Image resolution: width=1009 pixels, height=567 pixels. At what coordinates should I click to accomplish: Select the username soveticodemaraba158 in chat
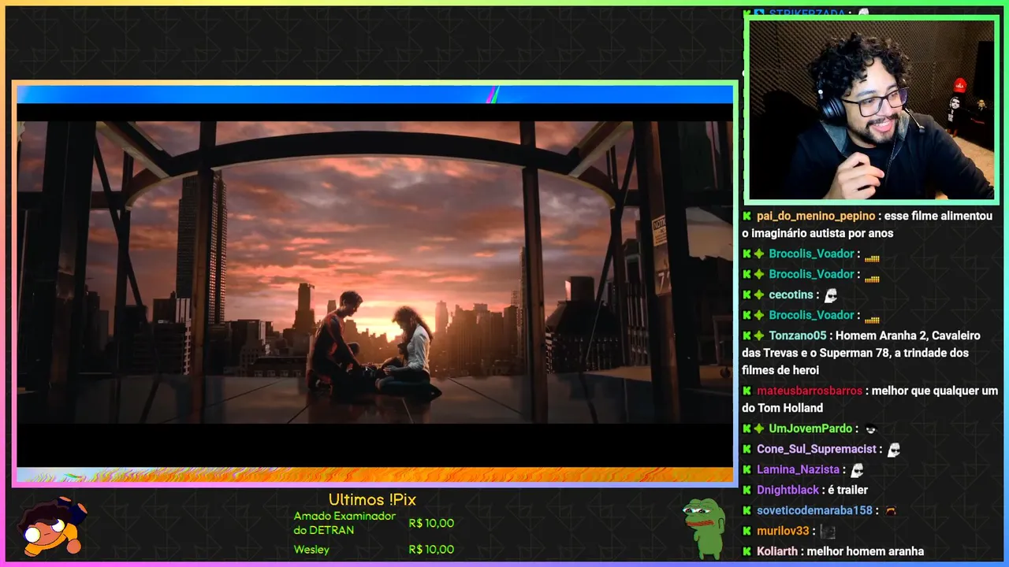(x=815, y=510)
